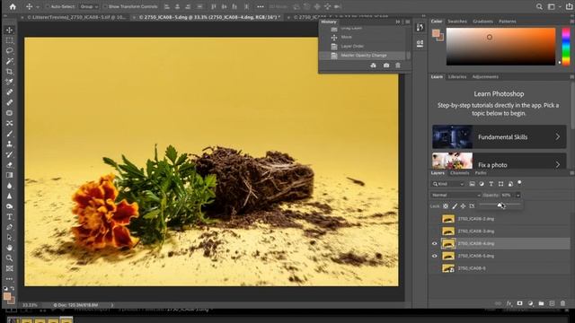Hide the 2750_ICA08-5.dng layer eye

click(x=435, y=256)
